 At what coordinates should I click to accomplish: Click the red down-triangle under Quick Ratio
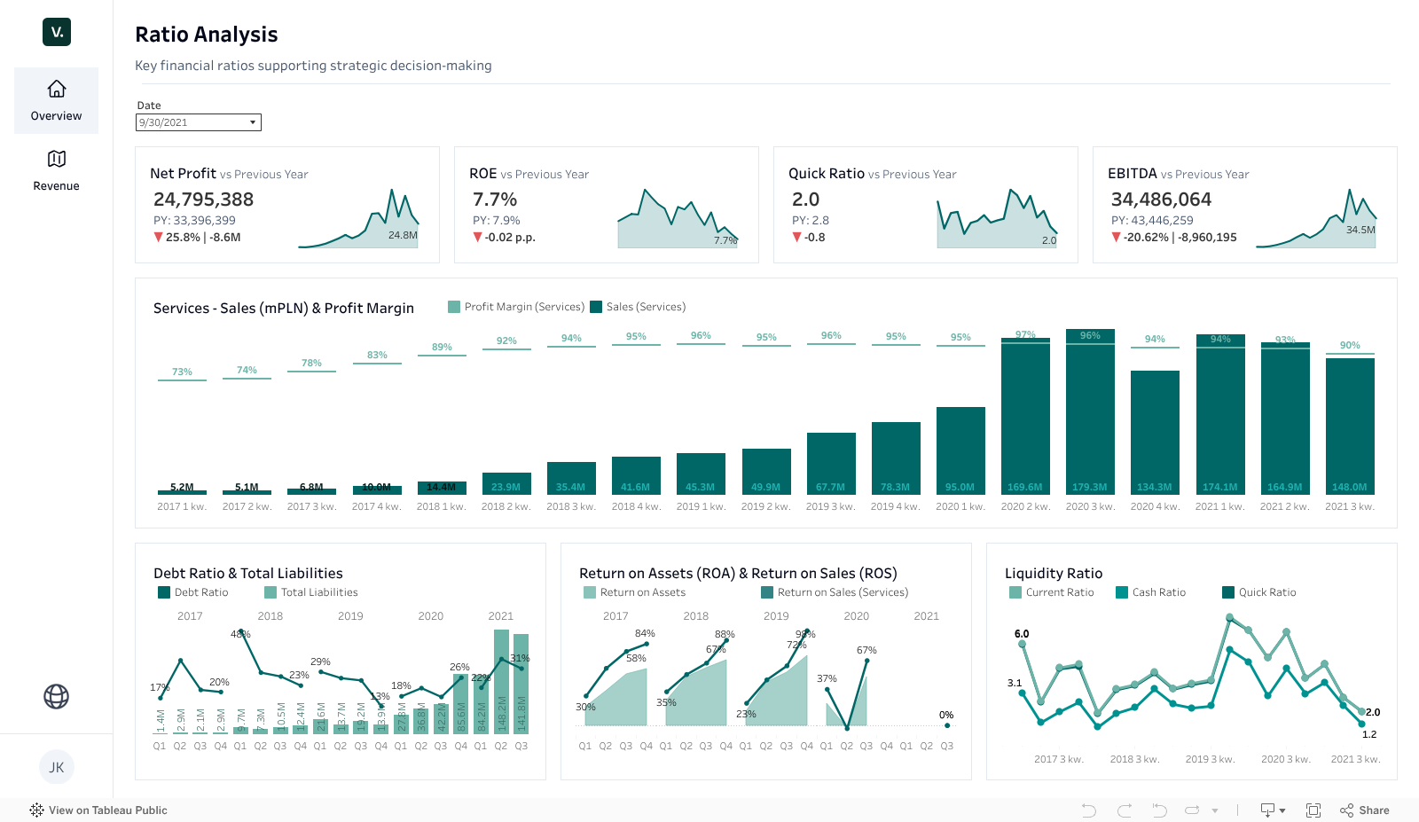(796, 237)
